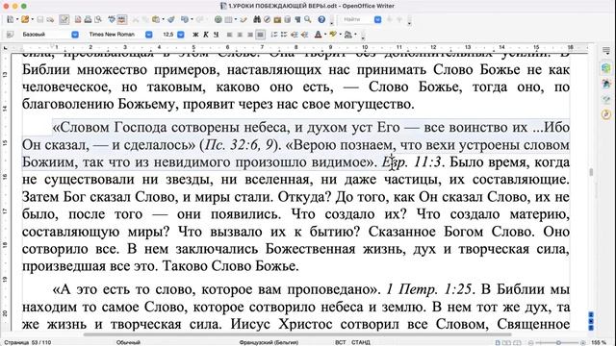Expand the Undo history dropdown arrow
Viewport: 616px width, 346px height.
click(192, 19)
